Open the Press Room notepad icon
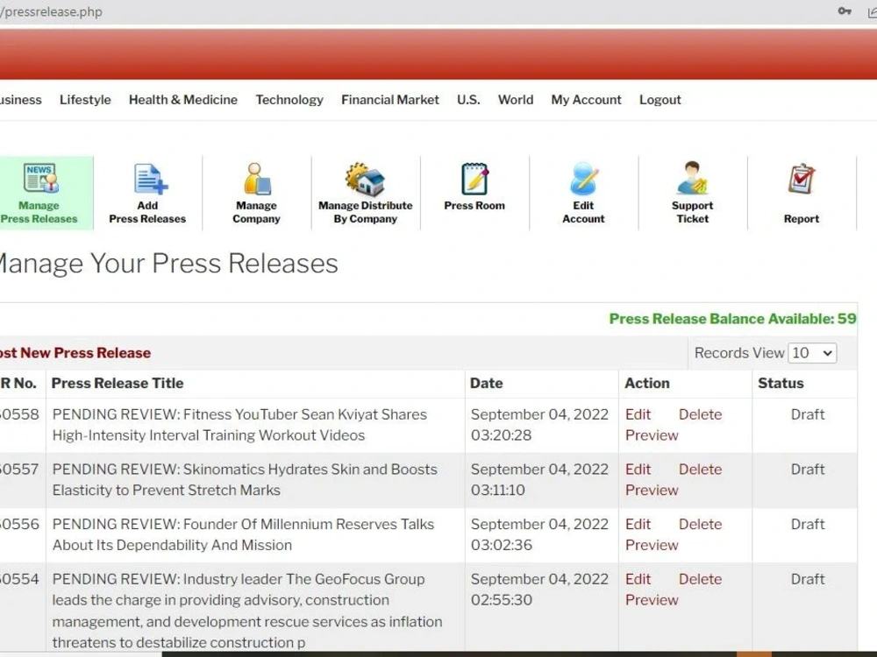Image resolution: width=877 pixels, height=657 pixels. [x=474, y=179]
